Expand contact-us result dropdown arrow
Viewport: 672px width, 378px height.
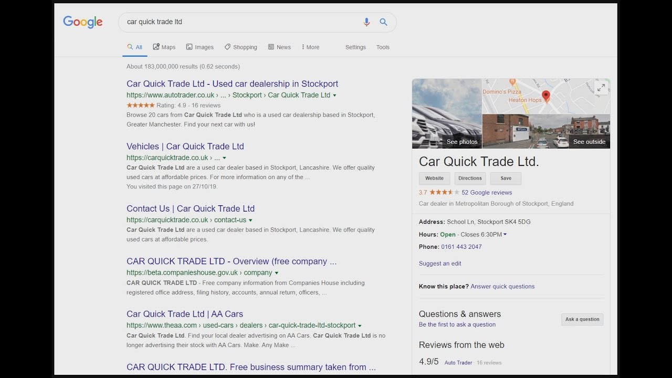point(250,220)
